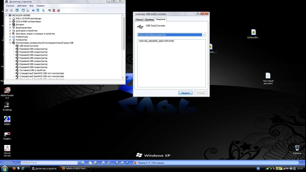
Task: Expand the Звуковые, видео и игровые устройства node
Action: (x=10, y=34)
